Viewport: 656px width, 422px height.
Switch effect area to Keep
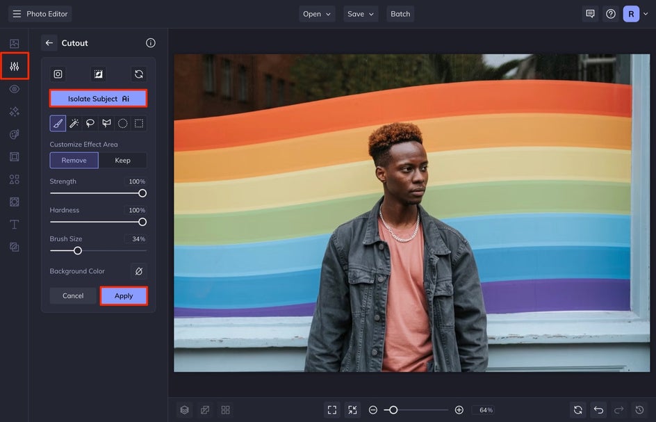point(122,161)
